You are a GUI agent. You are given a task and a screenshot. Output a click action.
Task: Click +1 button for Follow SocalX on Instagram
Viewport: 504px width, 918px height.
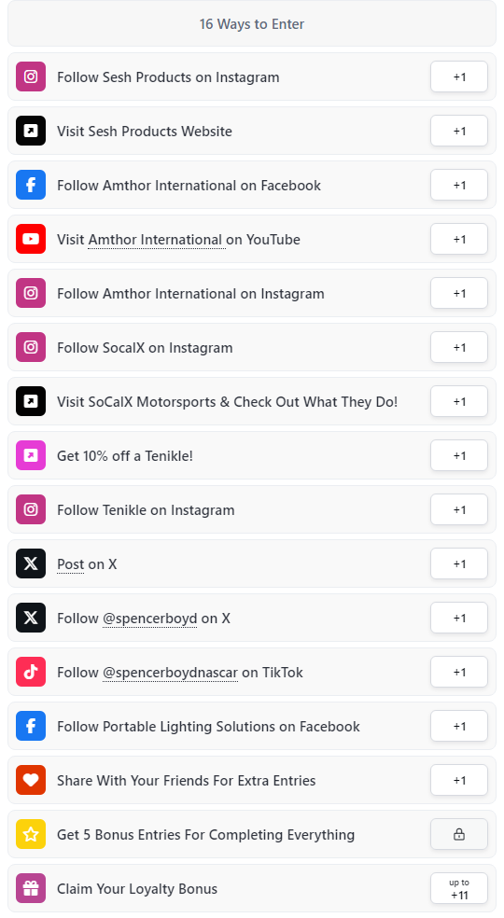459,347
